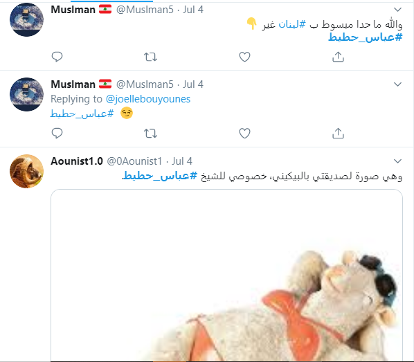Viewport: 414px width, 362px height.
Task: Open more options on first Muslman tweet
Action: point(397,10)
